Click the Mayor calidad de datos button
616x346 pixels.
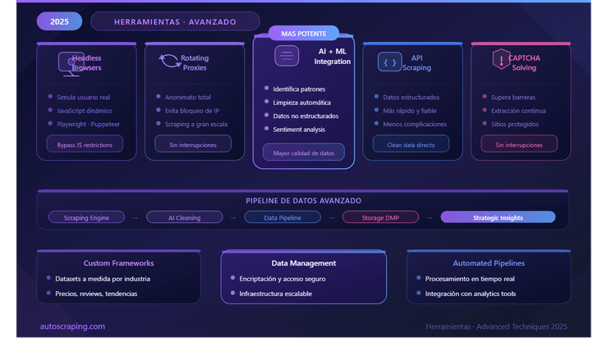point(304,153)
